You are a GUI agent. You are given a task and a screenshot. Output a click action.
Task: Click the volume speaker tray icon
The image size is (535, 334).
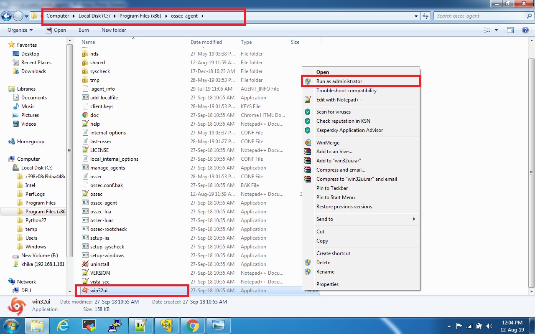pyautogui.click(x=489, y=326)
